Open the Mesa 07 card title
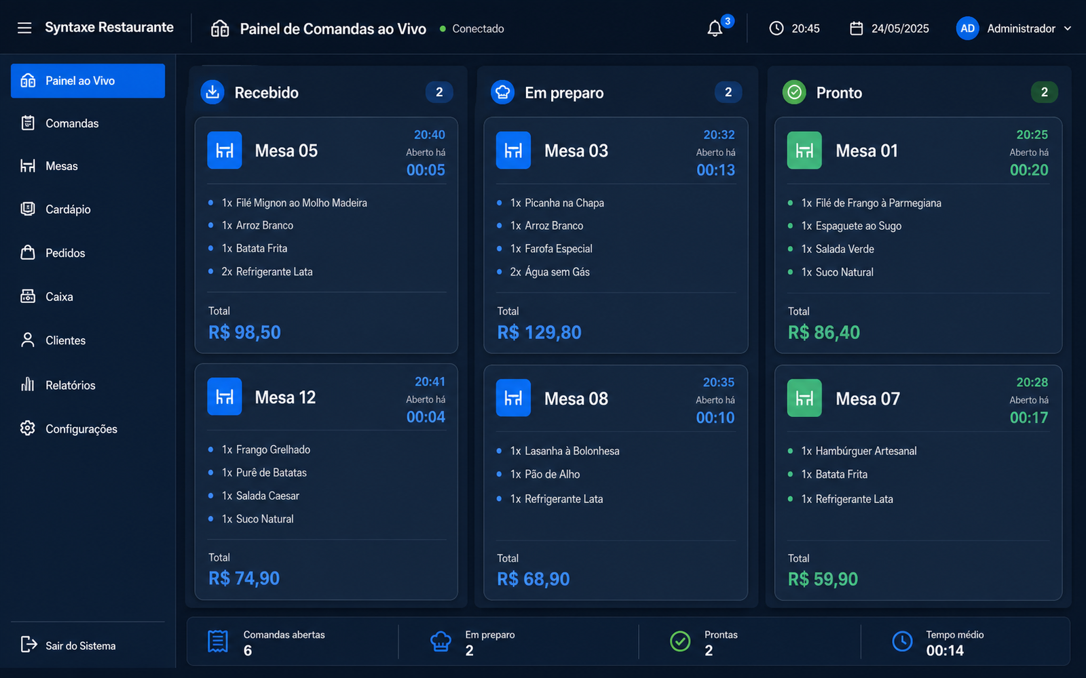Image resolution: width=1086 pixels, height=678 pixels. pyautogui.click(x=868, y=399)
